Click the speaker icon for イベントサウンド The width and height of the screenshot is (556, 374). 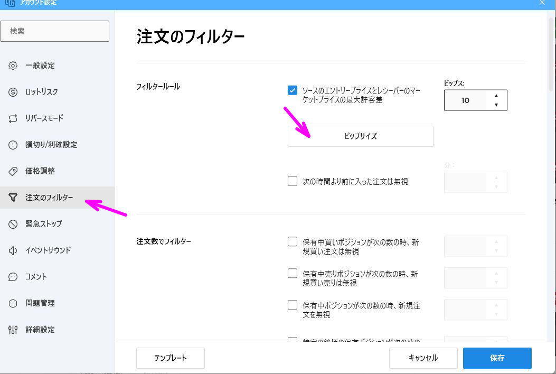pyautogui.click(x=13, y=250)
